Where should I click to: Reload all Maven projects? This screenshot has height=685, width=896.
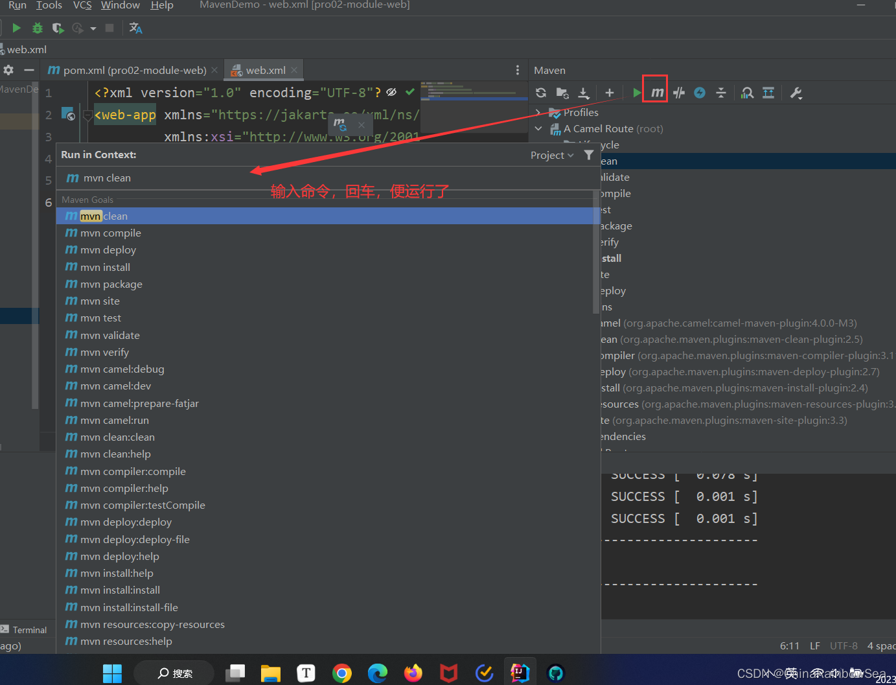pos(541,93)
